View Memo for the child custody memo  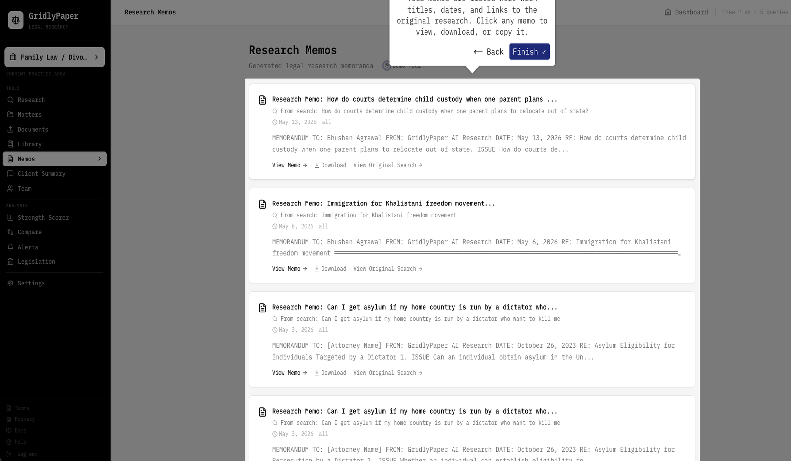(x=289, y=165)
